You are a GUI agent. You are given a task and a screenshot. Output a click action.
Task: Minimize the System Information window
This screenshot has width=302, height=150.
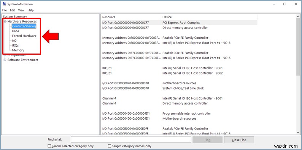(273, 4)
